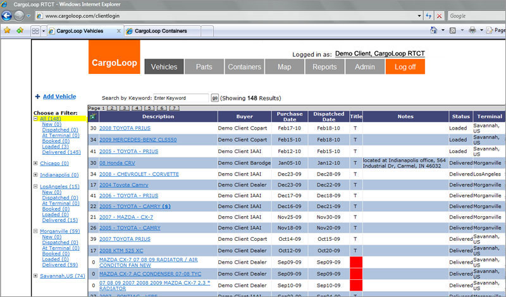Image resolution: width=506 pixels, height=297 pixels.
Task: Click the Internet Explorer title bar icon
Action: pyautogui.click(x=4, y=4)
